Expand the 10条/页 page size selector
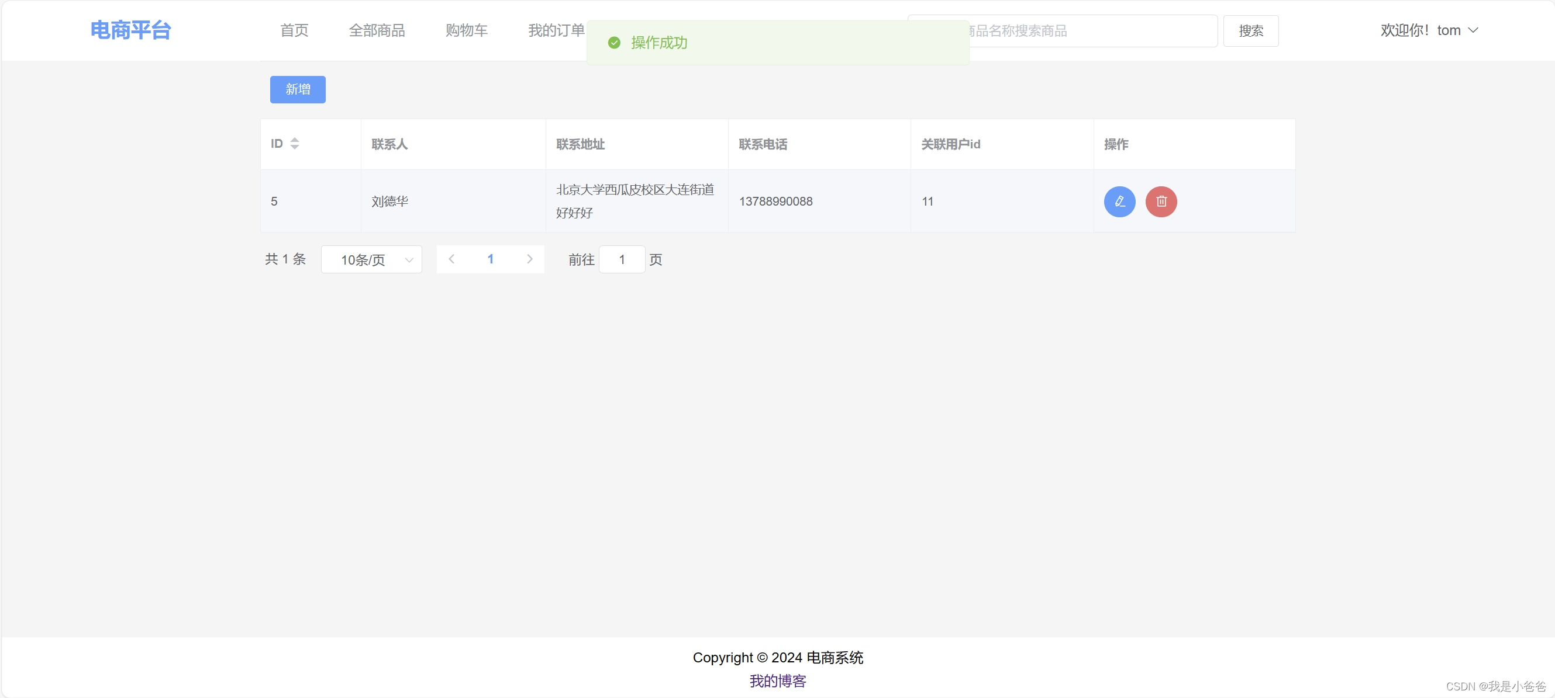Image resolution: width=1555 pixels, height=698 pixels. pyautogui.click(x=371, y=260)
